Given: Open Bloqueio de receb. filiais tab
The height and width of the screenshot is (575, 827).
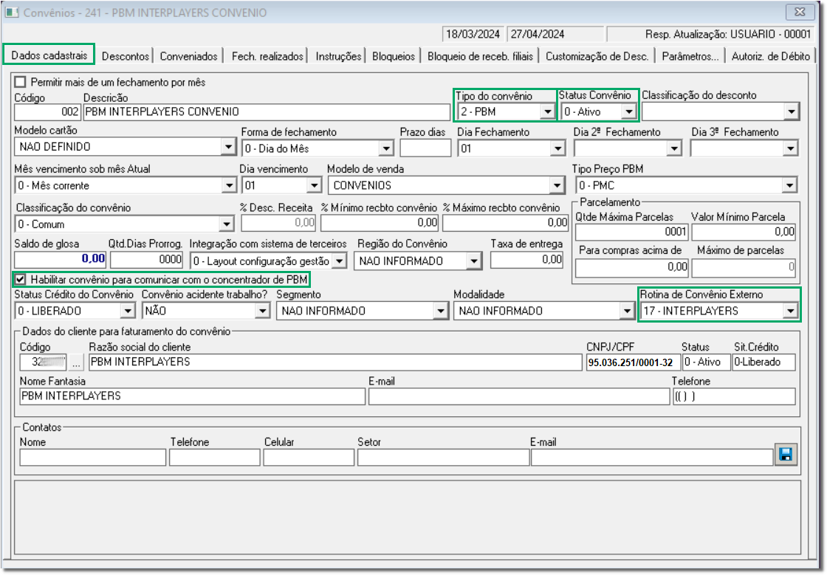Looking at the screenshot, I should [480, 56].
